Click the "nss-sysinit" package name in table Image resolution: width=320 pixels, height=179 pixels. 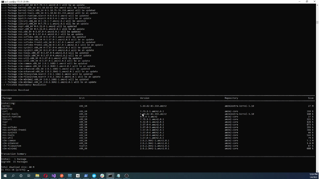(x=10, y=132)
